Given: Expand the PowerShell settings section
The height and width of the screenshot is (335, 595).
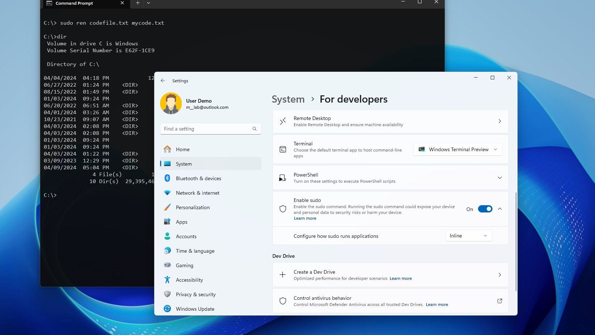Looking at the screenshot, I should 499,178.
